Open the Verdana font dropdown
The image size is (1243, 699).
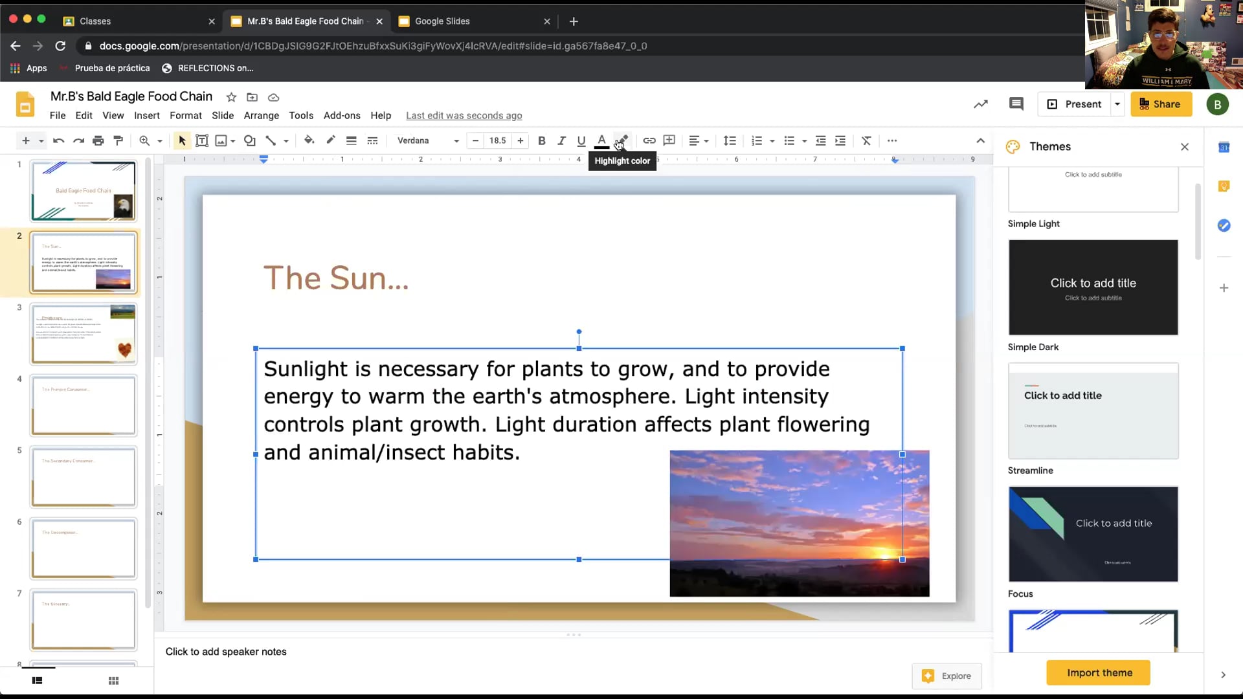coord(426,140)
